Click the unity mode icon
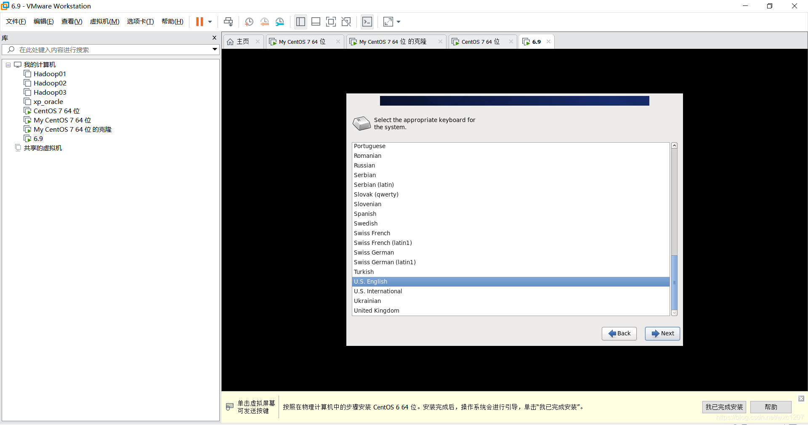808x425 pixels. [346, 22]
